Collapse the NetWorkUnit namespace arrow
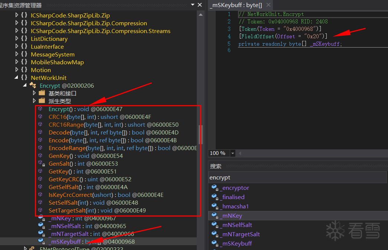 pos(16,78)
